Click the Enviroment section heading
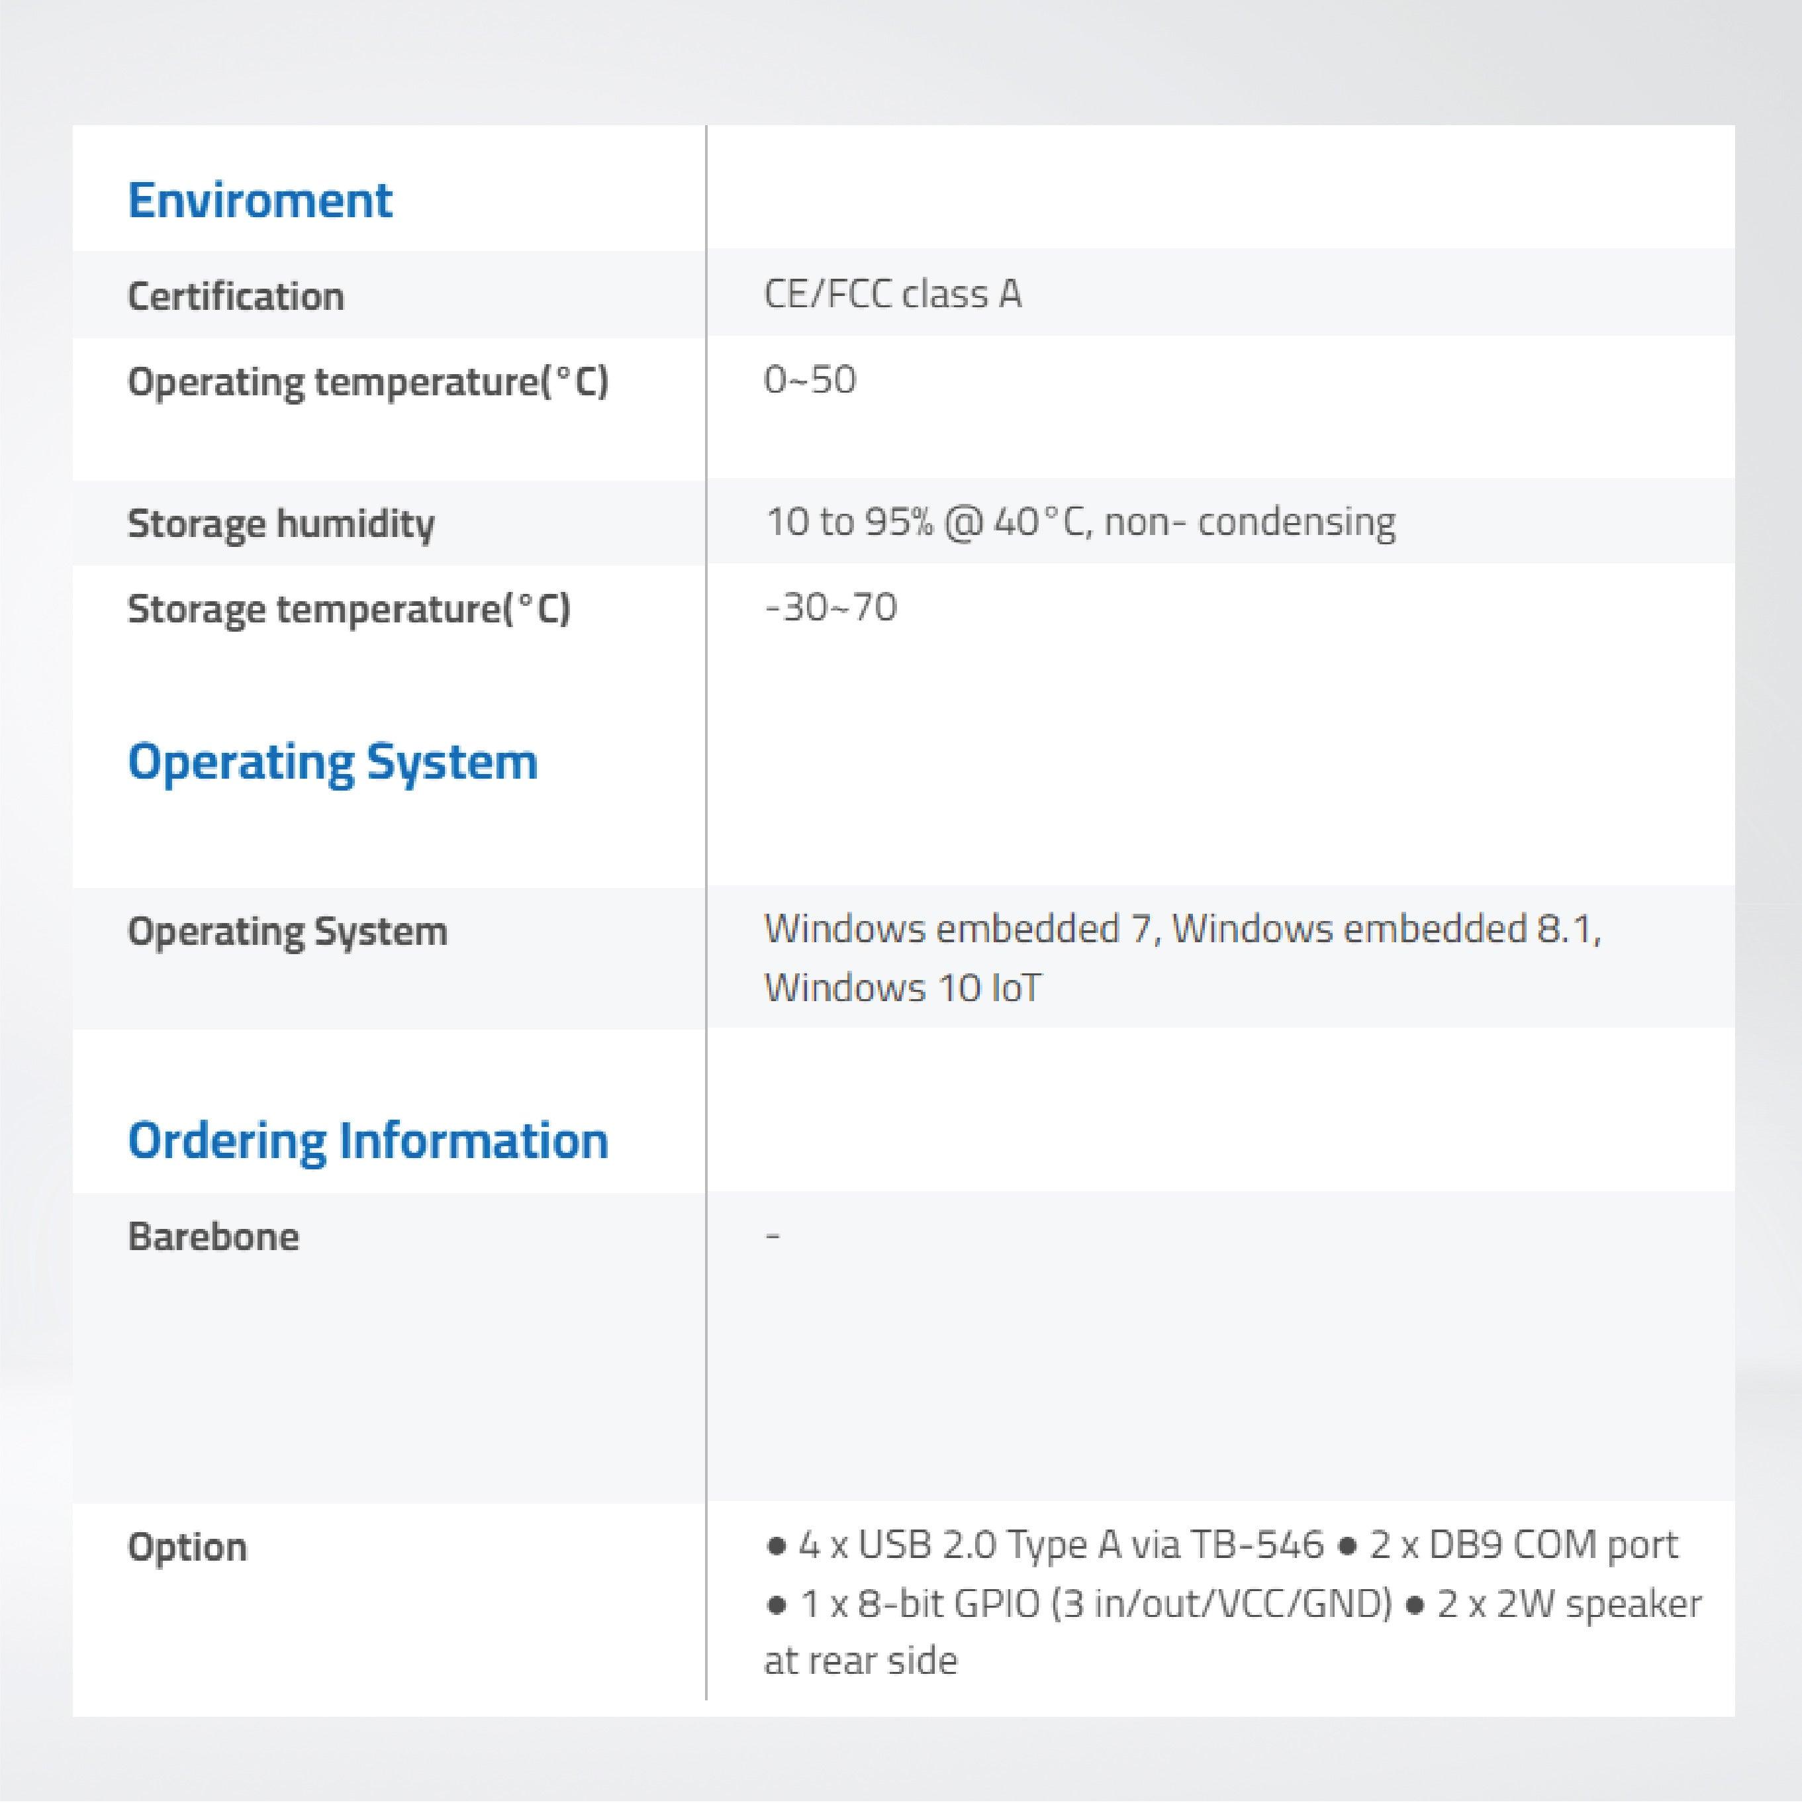Screen dimensions: 1802x1803 (x=260, y=200)
